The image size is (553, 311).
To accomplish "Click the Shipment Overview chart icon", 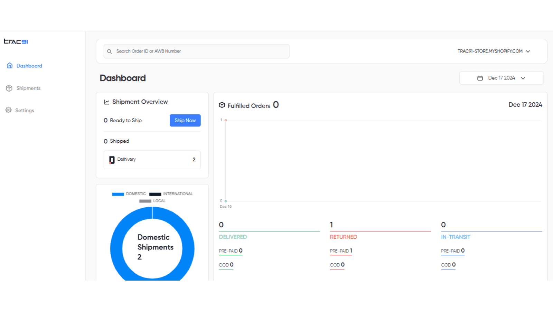I will pyautogui.click(x=107, y=102).
